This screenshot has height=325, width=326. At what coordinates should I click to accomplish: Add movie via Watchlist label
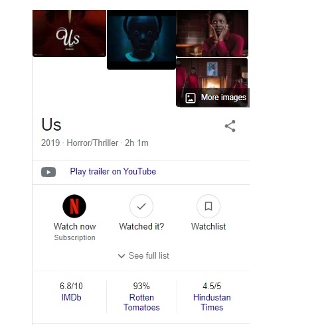point(208,226)
